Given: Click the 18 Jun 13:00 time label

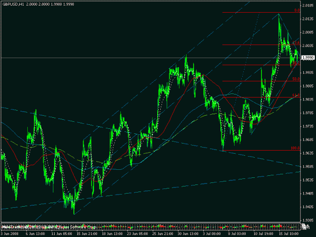Looking at the screenshot, I should click(112, 234).
